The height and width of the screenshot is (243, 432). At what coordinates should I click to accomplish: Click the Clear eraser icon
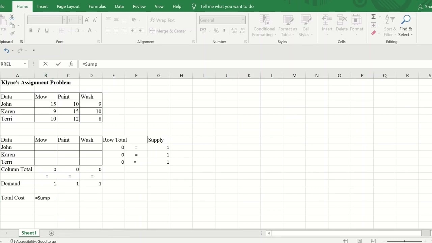373,33
